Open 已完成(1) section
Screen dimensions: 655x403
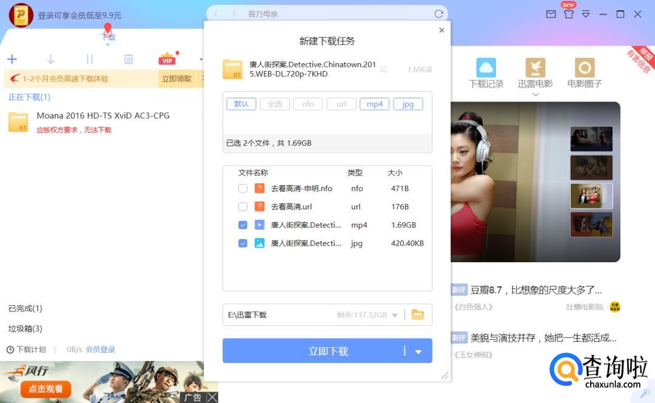pyautogui.click(x=25, y=308)
